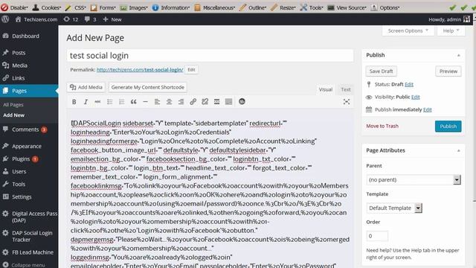Viewport: 476px width, 268px height.
Task: Open the Forms developer toolbar menu
Action: pyautogui.click(x=103, y=7)
